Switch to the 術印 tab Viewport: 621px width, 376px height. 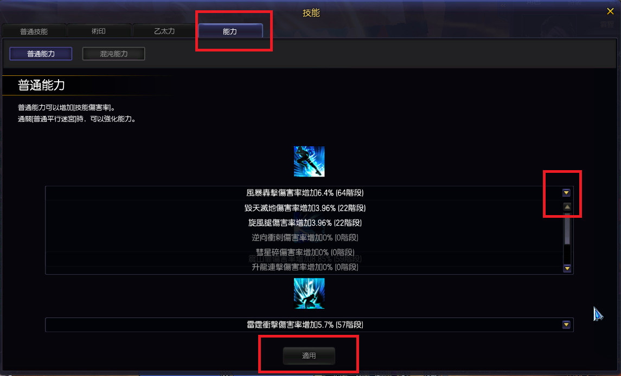tap(99, 31)
